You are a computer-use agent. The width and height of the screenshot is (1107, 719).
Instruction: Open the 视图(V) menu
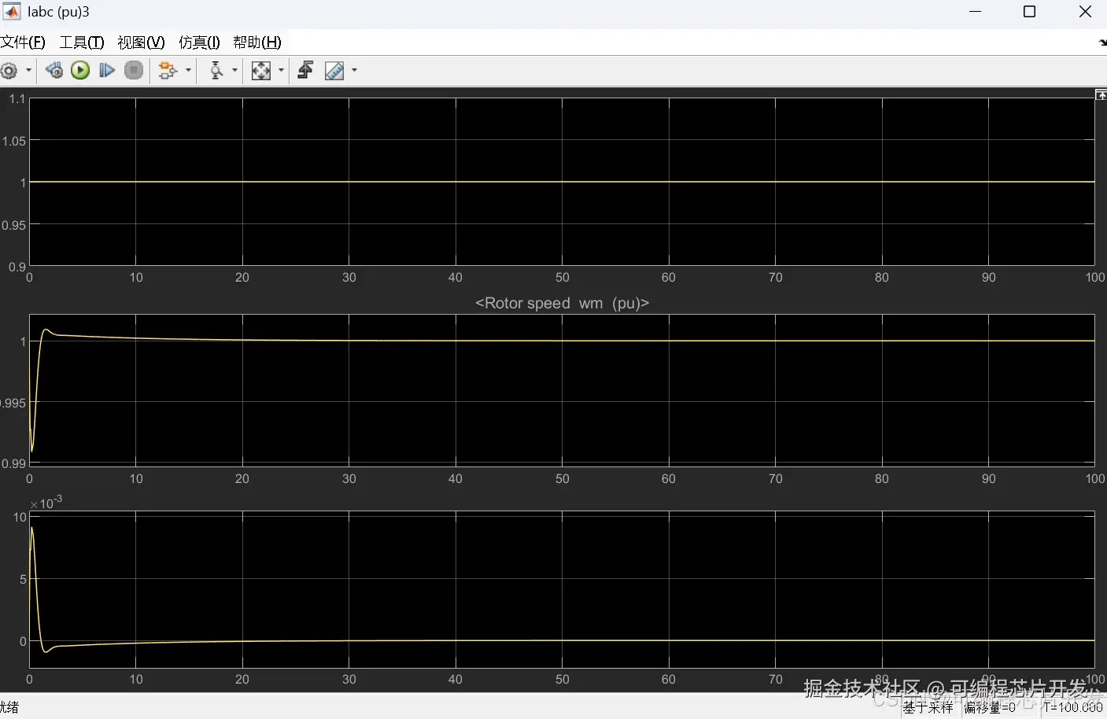[141, 42]
